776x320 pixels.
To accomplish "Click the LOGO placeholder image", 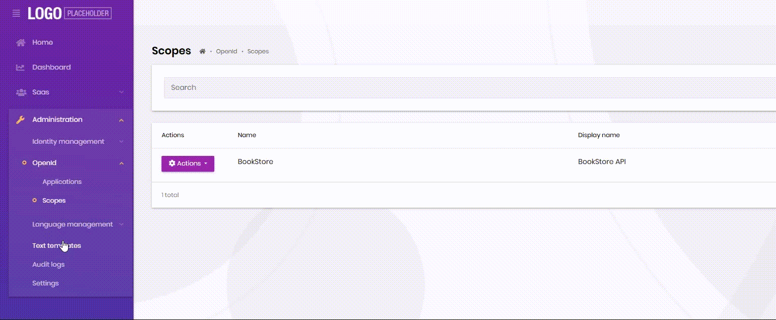I will tap(70, 13).
